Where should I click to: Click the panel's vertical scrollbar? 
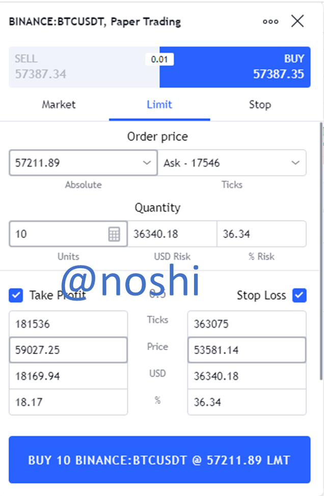321,249
